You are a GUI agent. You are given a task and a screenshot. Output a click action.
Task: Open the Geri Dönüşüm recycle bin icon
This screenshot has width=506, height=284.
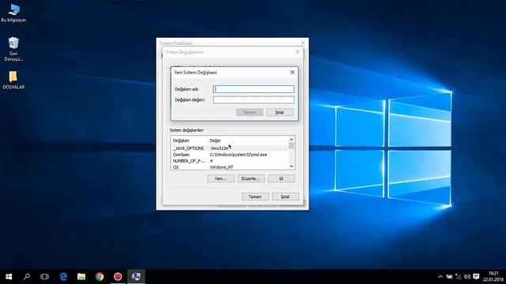tap(13, 49)
